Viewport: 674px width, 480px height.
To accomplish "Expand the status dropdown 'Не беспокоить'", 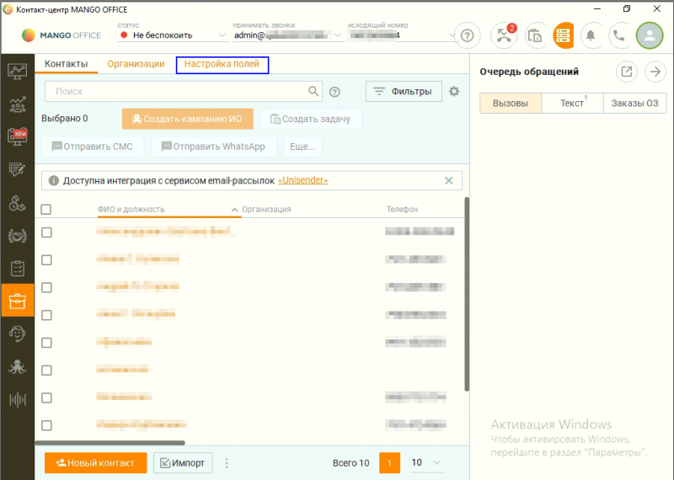I will (173, 35).
